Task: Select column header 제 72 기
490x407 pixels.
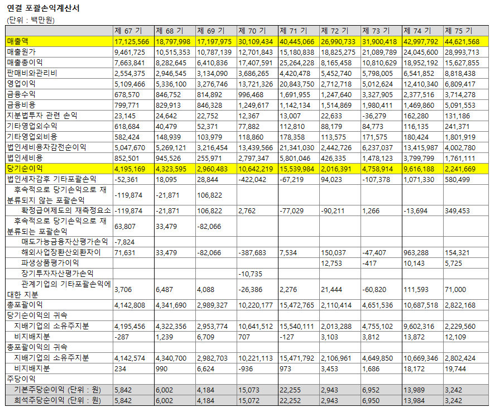Action: point(334,31)
